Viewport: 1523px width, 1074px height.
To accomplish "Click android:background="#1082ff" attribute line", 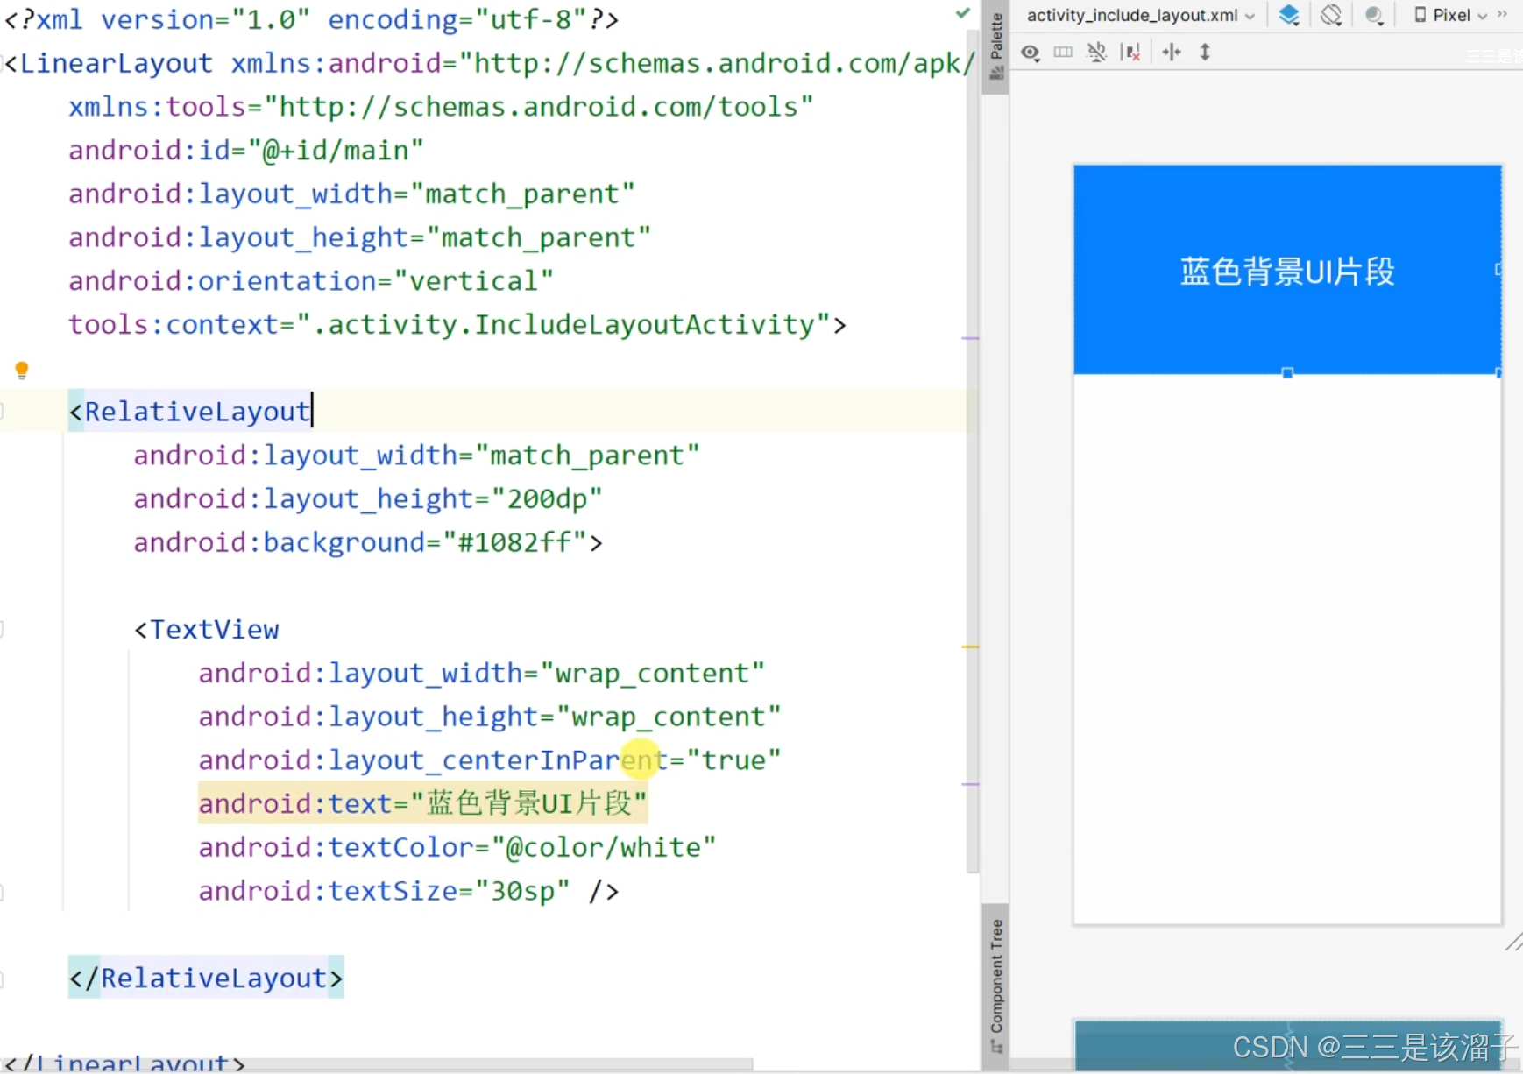I will pyautogui.click(x=368, y=542).
